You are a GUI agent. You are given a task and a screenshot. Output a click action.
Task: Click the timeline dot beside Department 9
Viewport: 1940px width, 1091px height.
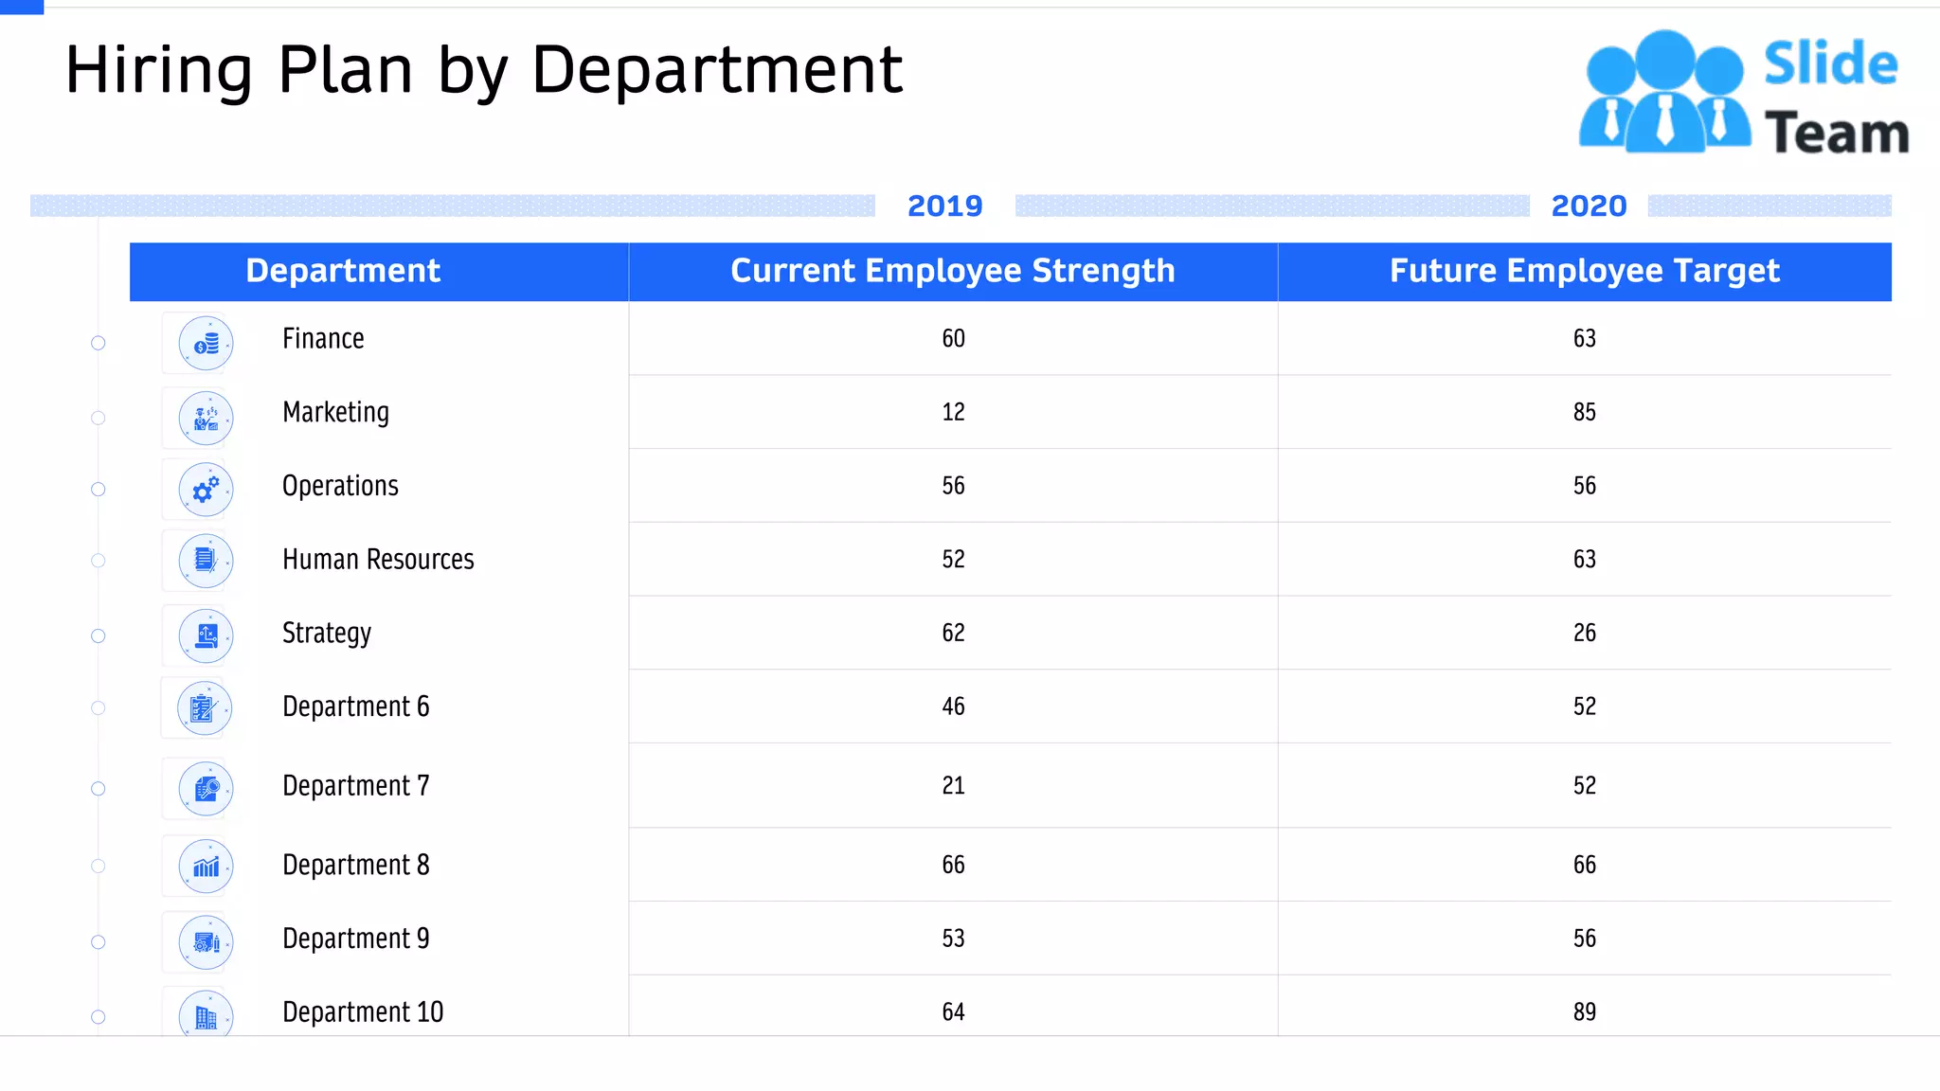pyautogui.click(x=99, y=942)
